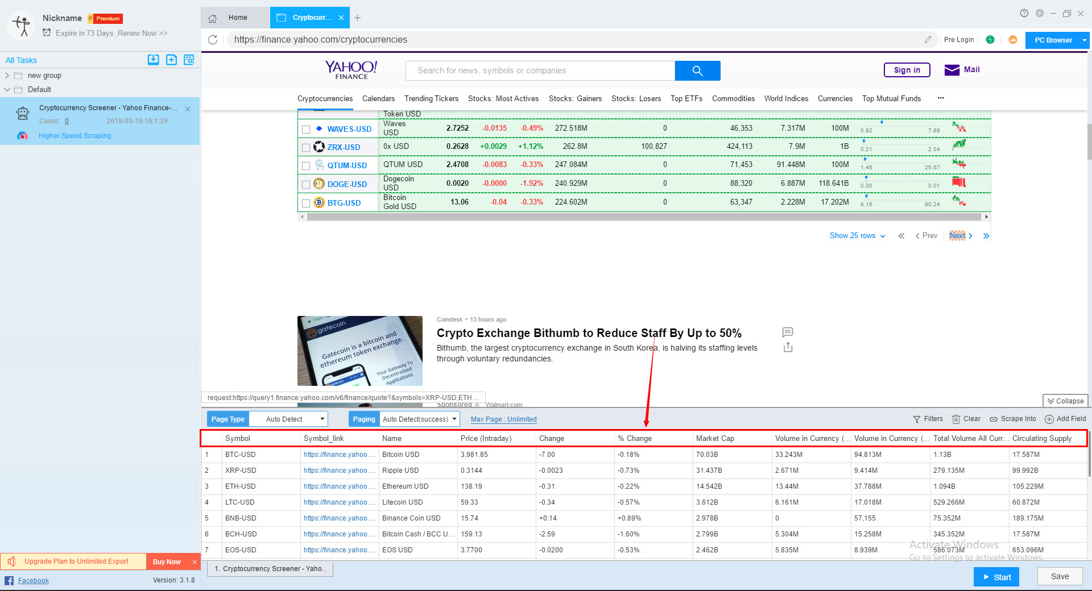Open the Bithumb article thumbnail
Screen dimensions: 1092x591
[360, 351]
